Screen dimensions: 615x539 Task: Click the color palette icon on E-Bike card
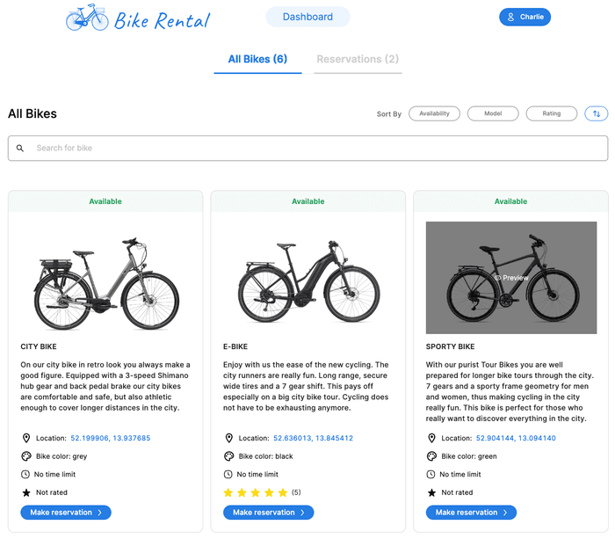[228, 456]
